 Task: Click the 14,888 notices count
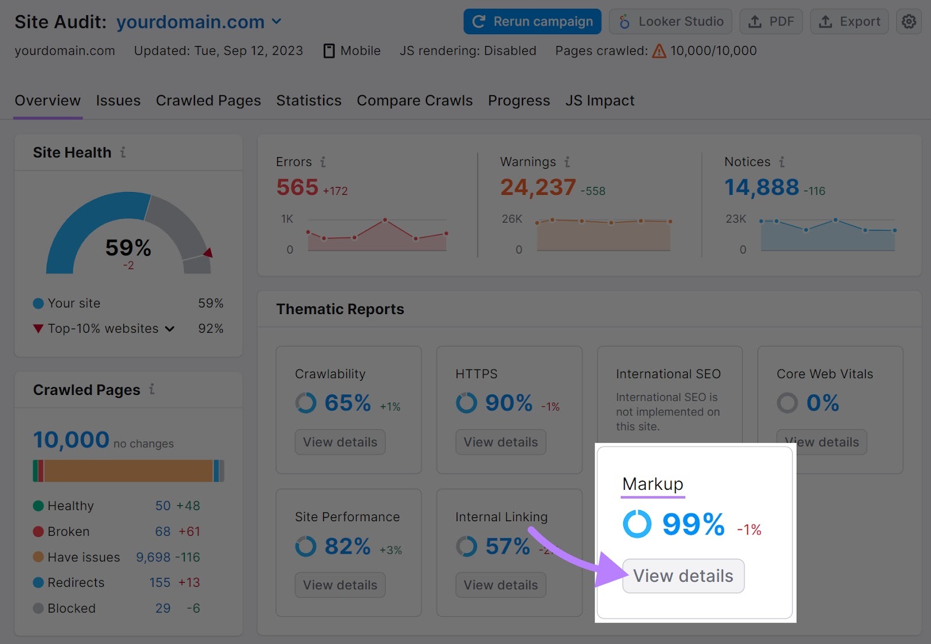click(762, 187)
